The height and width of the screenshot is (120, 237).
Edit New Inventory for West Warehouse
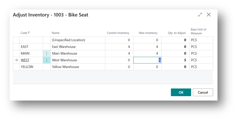[x=147, y=60]
